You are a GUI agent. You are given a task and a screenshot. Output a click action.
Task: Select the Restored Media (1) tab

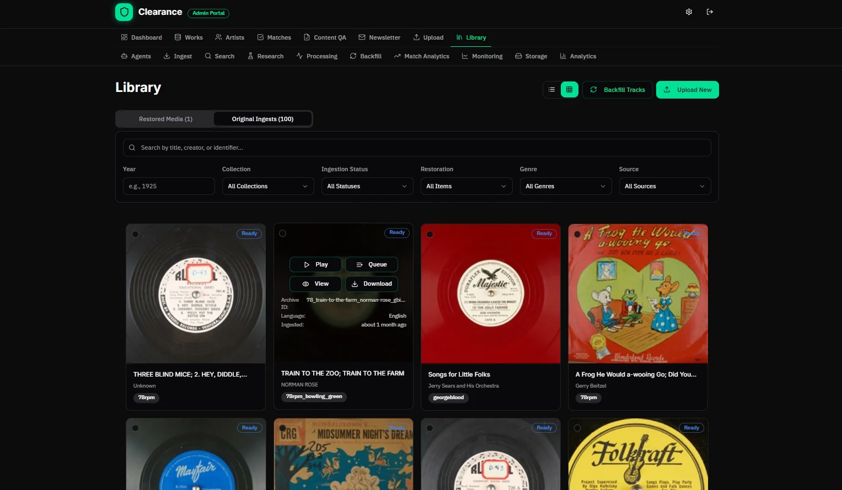165,119
